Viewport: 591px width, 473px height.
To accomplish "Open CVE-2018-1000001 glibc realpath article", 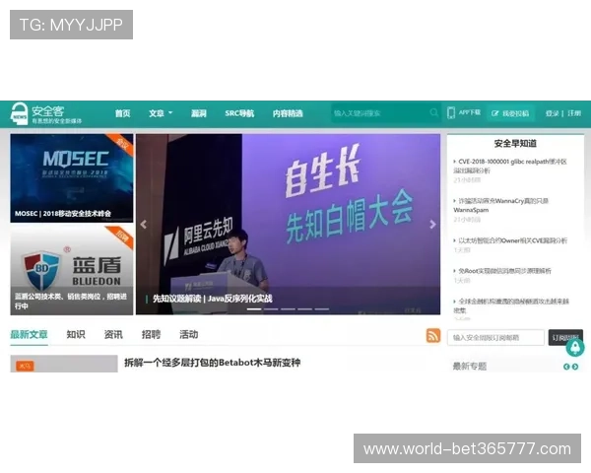I will point(510,166).
